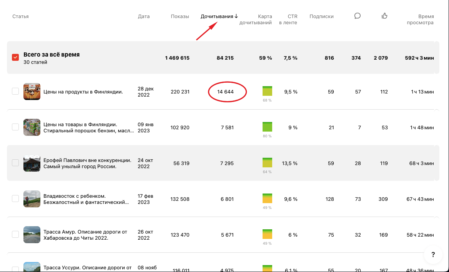Click the total subscriptions value '816'

click(x=329, y=58)
